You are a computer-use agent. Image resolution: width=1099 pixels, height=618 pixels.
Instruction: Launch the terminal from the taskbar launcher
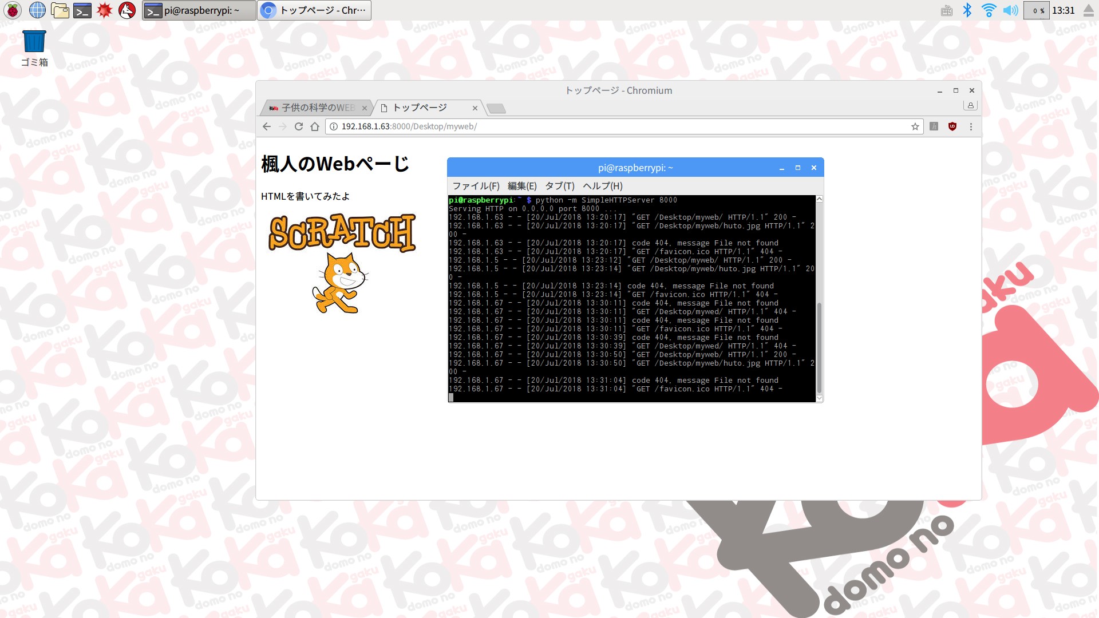click(82, 10)
